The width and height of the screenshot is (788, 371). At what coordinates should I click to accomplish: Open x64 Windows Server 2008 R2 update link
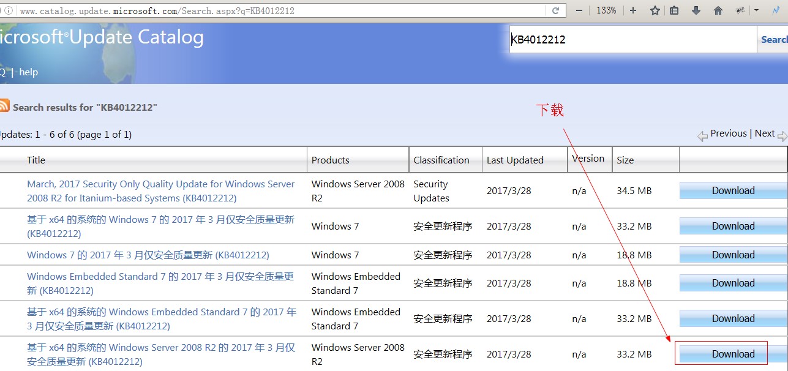click(x=161, y=354)
